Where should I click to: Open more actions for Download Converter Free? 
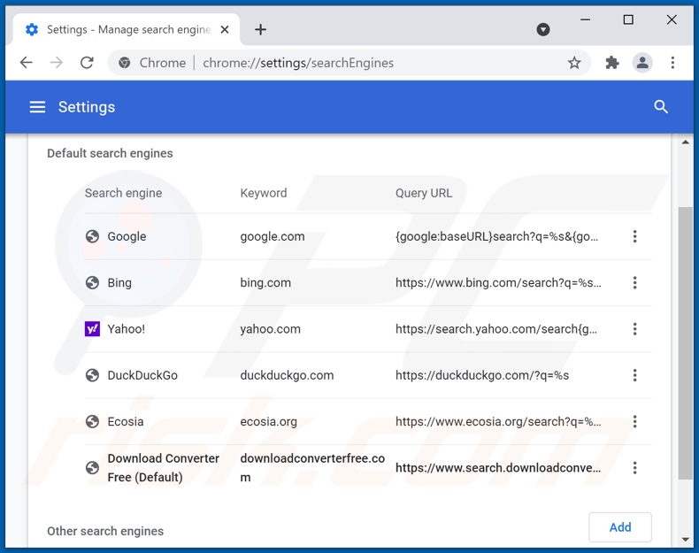pyautogui.click(x=634, y=468)
